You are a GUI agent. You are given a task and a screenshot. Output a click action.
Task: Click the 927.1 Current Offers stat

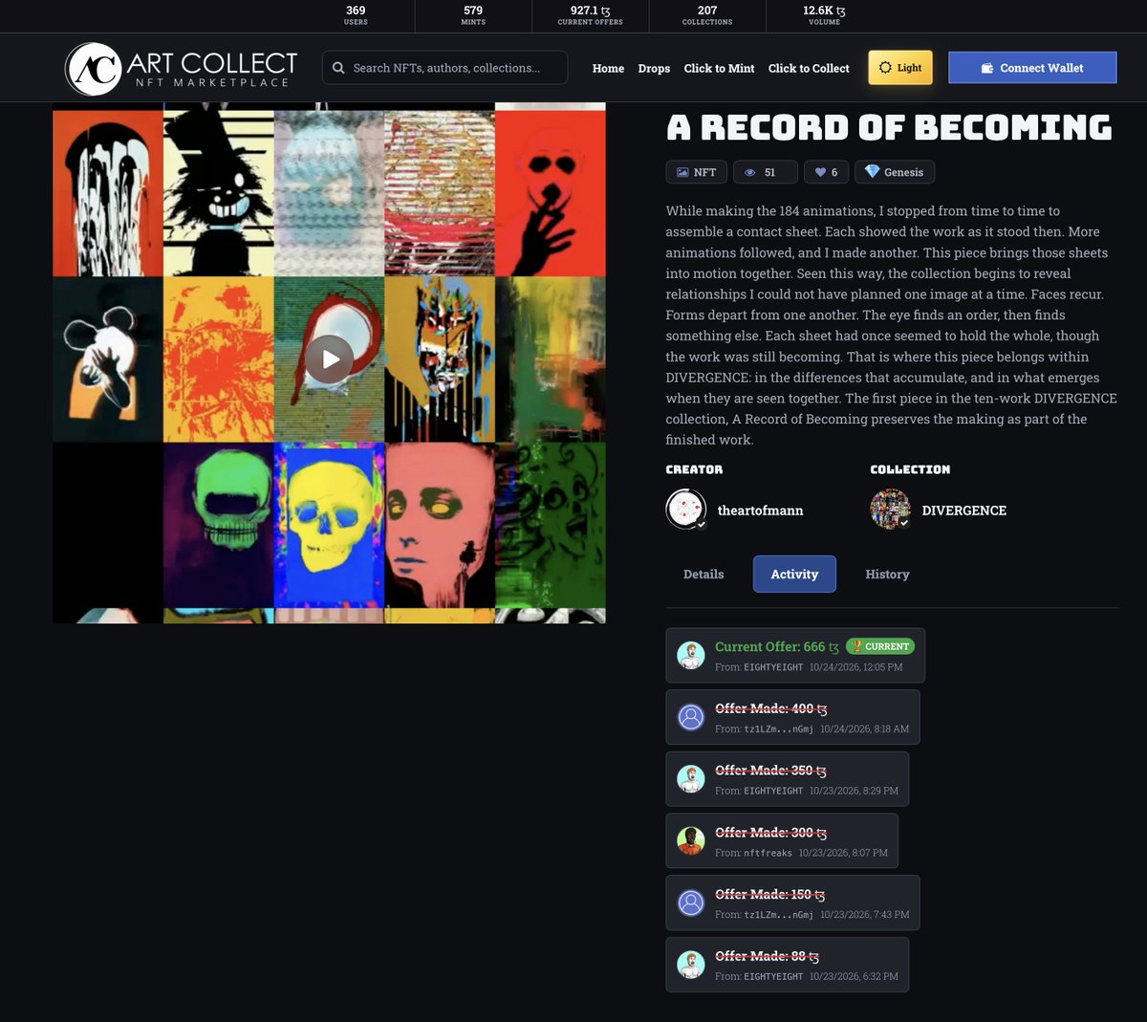(590, 15)
